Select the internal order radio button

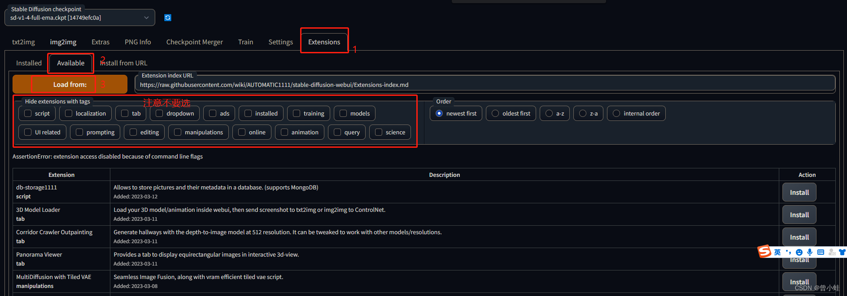click(x=616, y=113)
